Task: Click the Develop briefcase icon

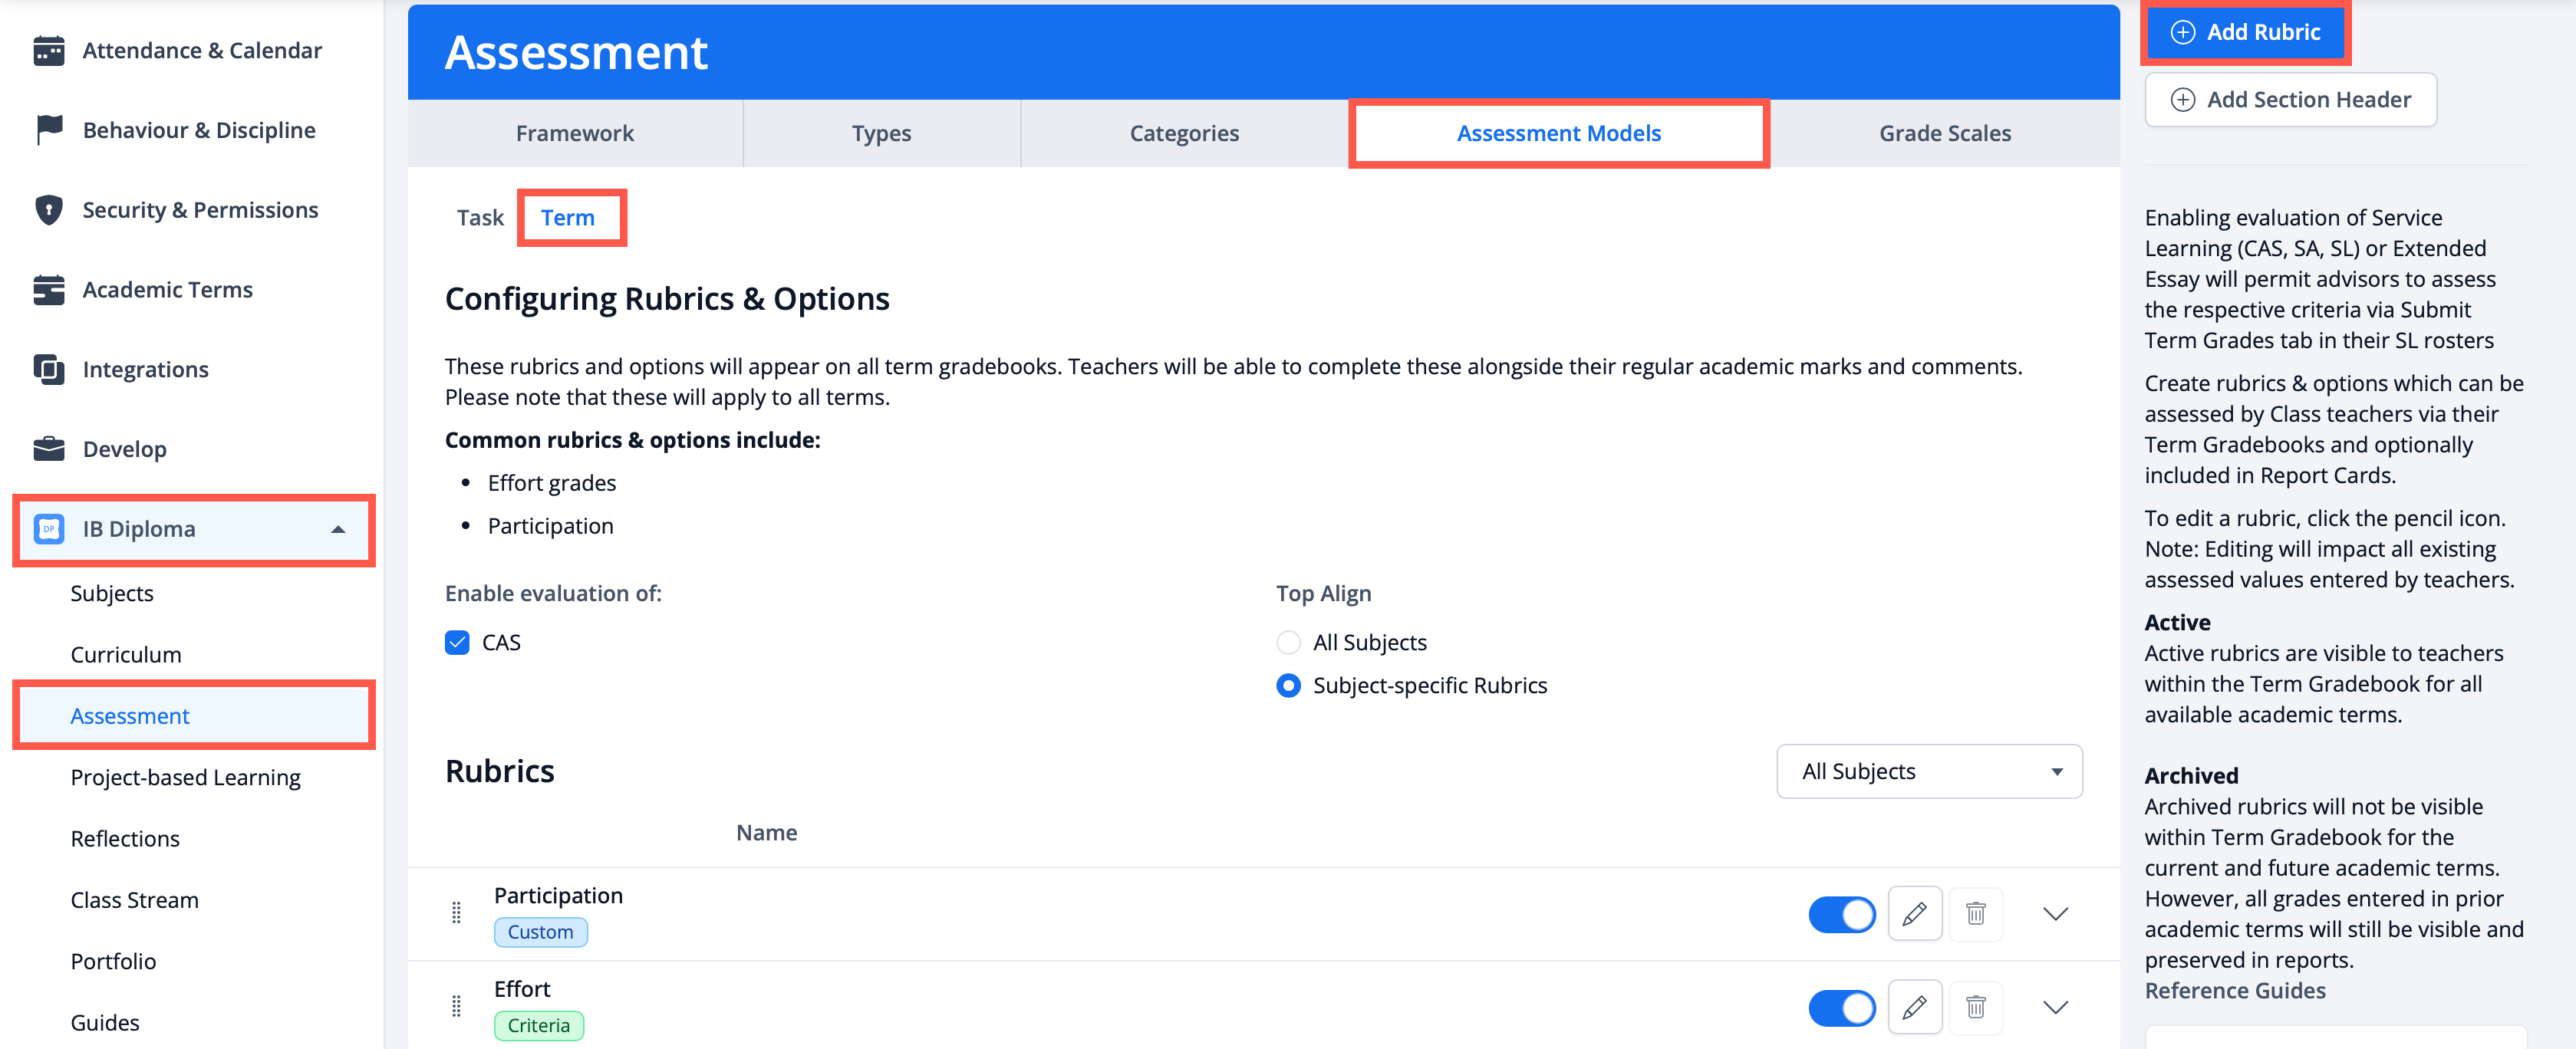Action: point(48,449)
